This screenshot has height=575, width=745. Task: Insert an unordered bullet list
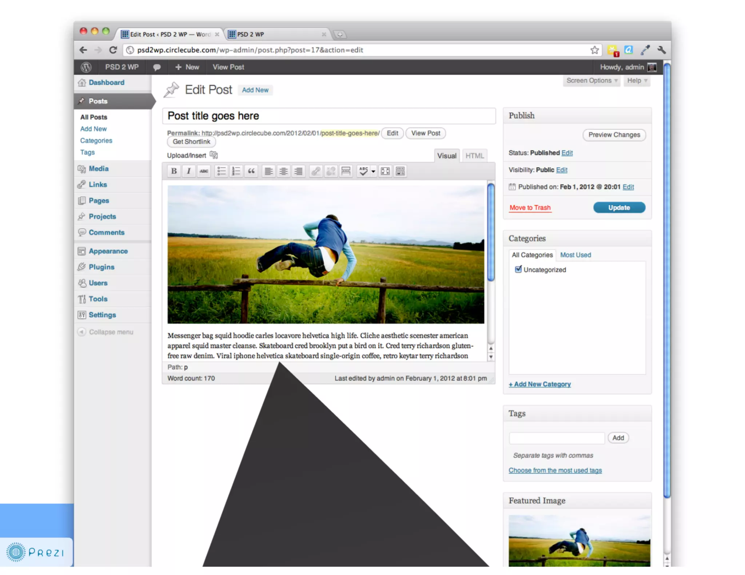(x=221, y=171)
